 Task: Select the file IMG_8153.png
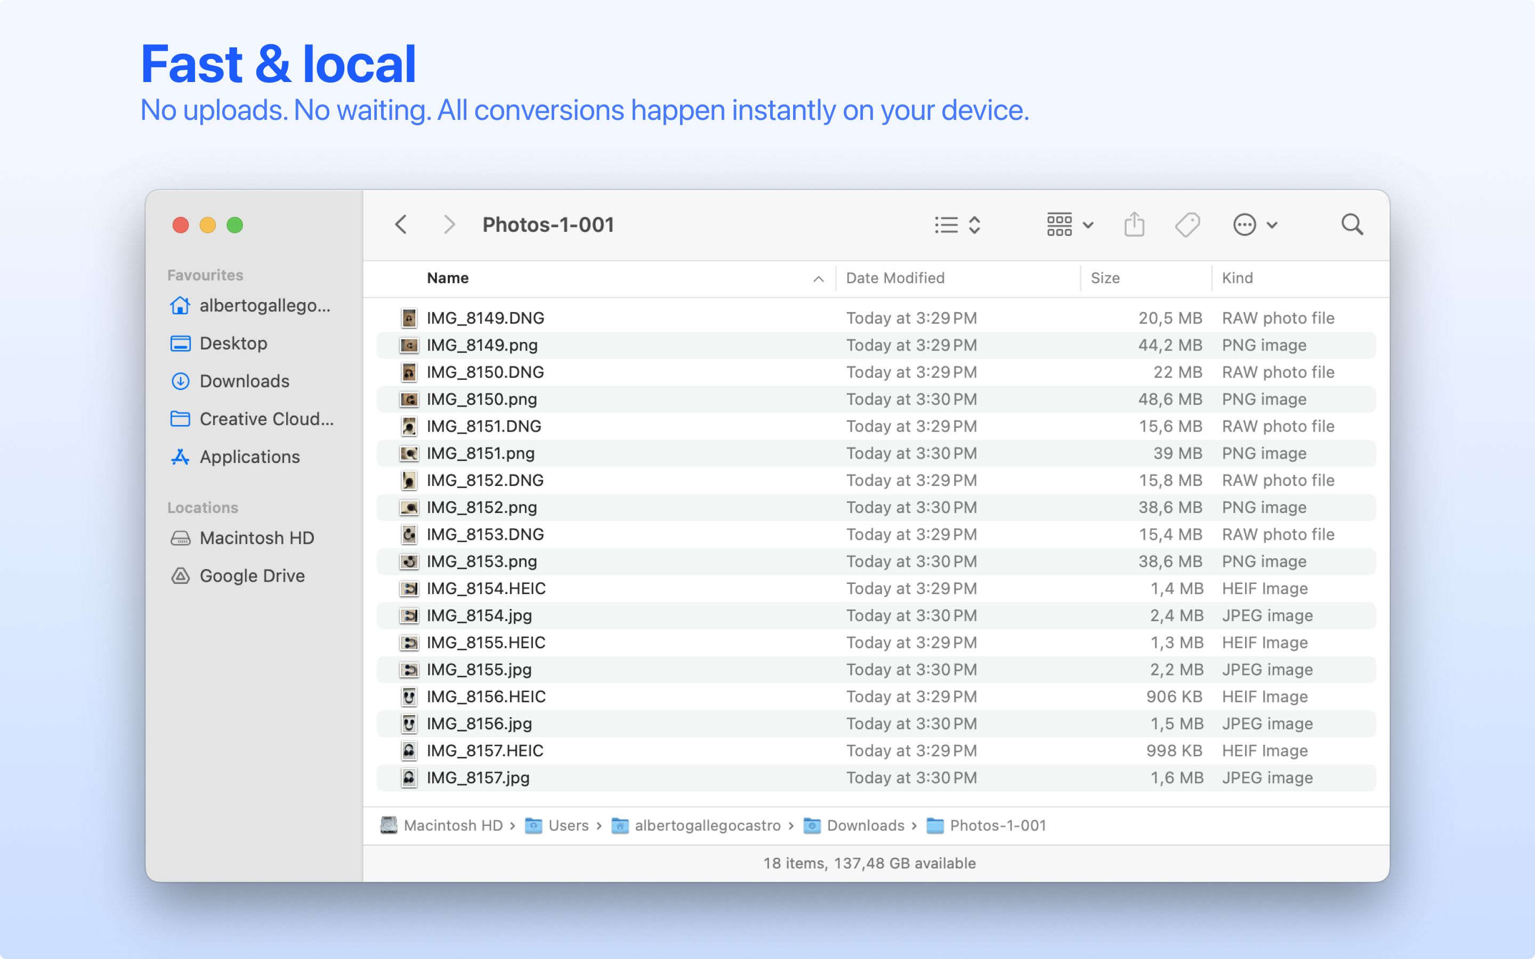tap(876, 562)
